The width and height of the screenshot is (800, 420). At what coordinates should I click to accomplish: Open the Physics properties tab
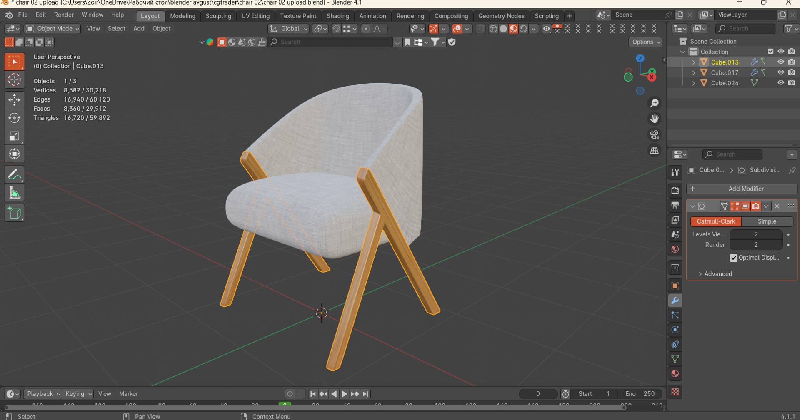tap(675, 330)
